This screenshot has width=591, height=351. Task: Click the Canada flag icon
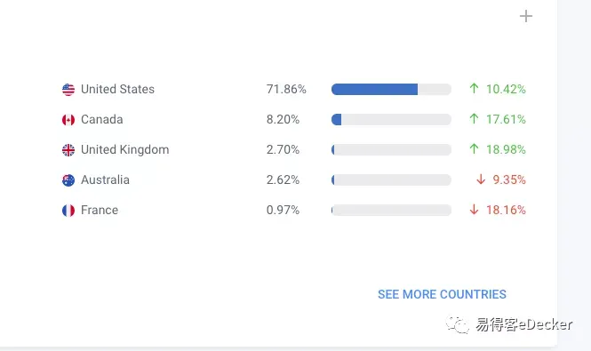point(68,119)
